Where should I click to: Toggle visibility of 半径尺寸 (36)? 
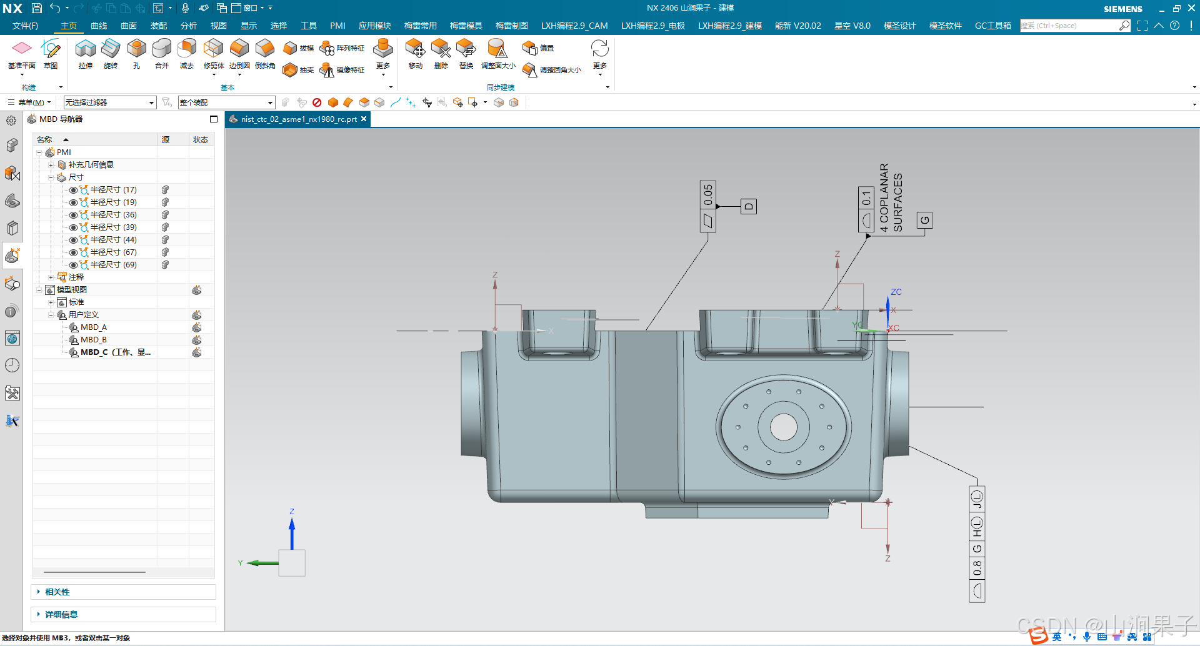[73, 215]
